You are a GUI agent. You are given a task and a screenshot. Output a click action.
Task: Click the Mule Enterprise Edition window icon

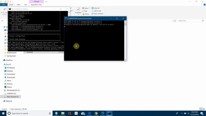tap(10, 9)
